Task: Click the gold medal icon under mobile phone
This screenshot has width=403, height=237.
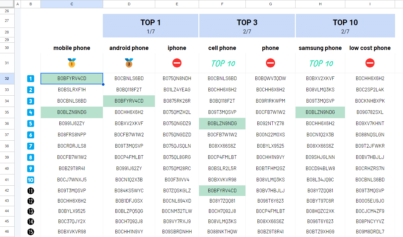Action: coord(72,63)
